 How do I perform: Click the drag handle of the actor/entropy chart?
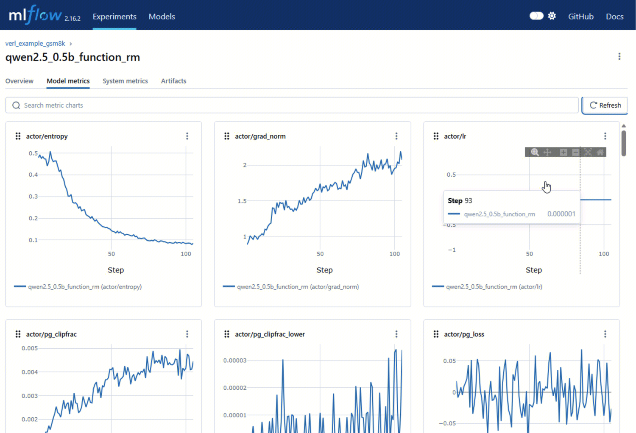(18, 136)
